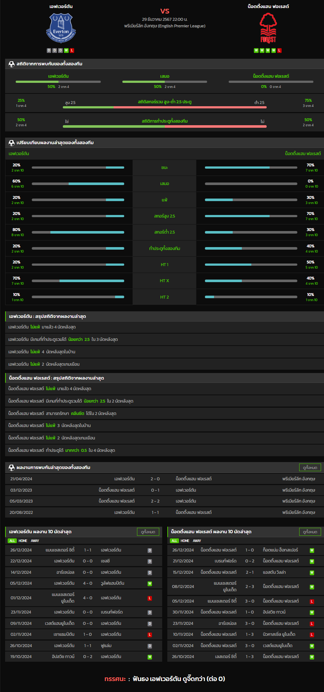Click the VS text between team names

coord(165,11)
